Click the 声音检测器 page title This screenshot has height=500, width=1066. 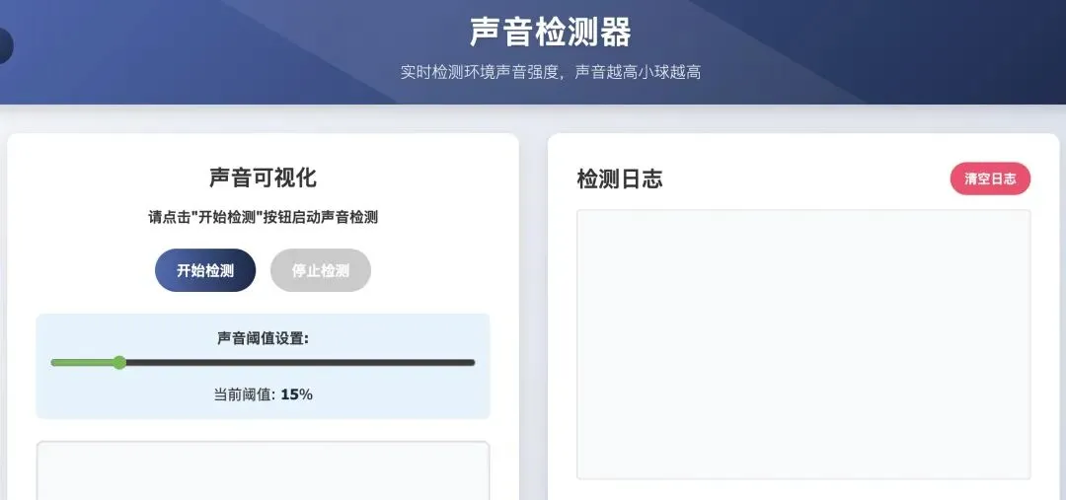coord(550,32)
